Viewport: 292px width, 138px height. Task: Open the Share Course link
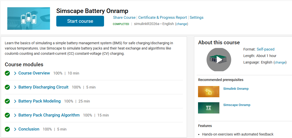[124, 17]
